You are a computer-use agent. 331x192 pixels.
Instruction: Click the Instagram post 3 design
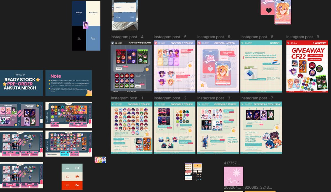tap(218, 128)
